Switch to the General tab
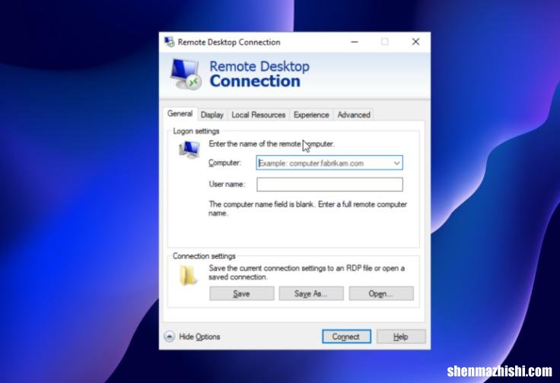 click(180, 114)
